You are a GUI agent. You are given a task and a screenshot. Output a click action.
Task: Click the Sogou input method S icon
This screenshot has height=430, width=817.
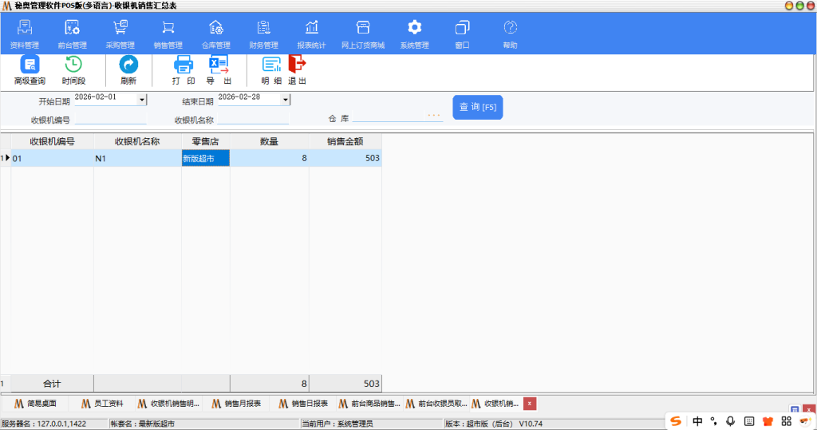coord(677,420)
